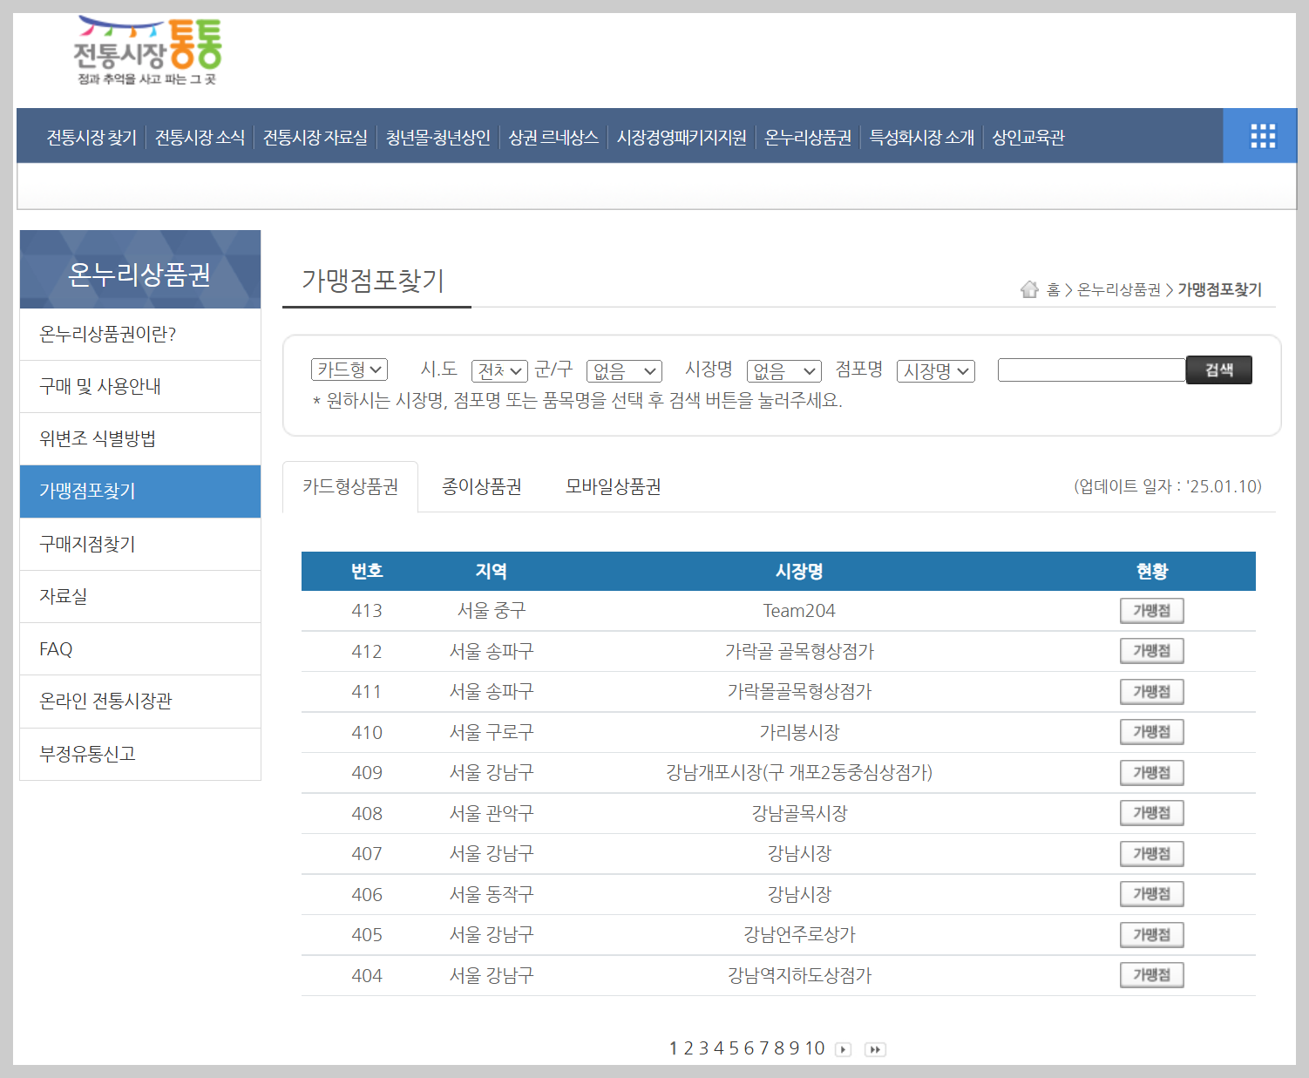
Task: Click 가맹점 button for 강남개포시장
Action: click(1151, 773)
